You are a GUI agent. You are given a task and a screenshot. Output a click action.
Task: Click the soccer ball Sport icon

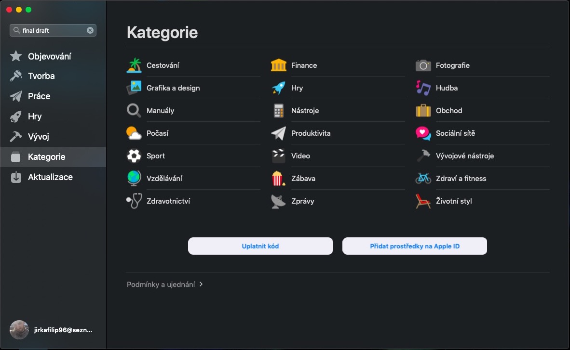tap(134, 156)
